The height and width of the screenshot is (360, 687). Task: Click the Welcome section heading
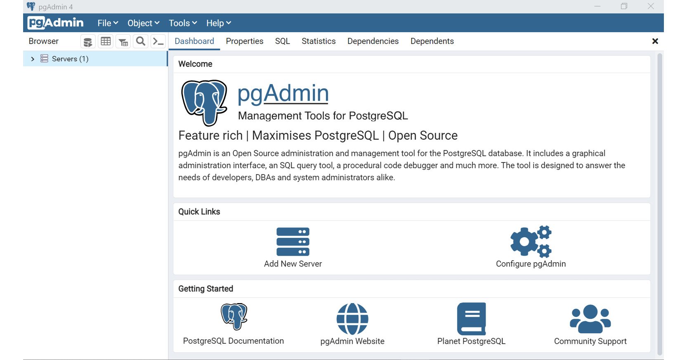pyautogui.click(x=195, y=64)
